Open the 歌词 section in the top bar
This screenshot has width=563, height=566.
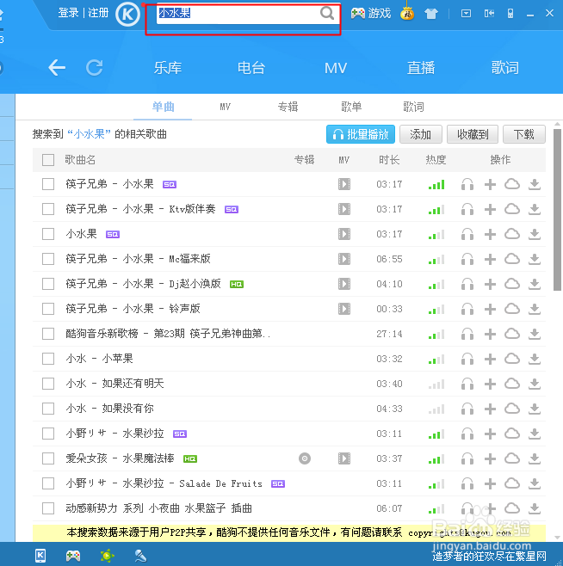[504, 67]
